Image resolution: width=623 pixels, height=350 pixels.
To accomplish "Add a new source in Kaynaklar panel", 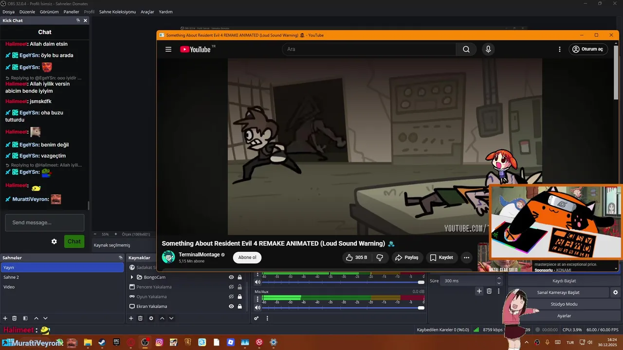I will (x=131, y=318).
